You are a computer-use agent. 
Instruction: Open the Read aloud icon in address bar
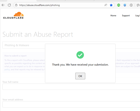(106, 5)
